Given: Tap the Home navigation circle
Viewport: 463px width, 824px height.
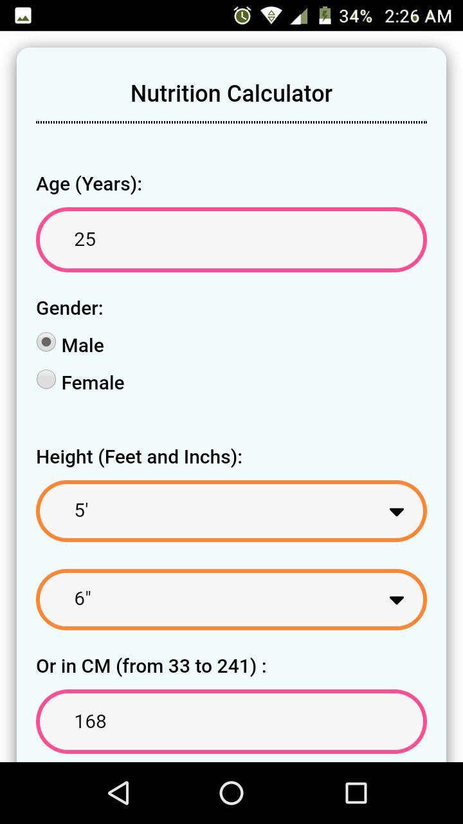Looking at the screenshot, I should [x=232, y=793].
